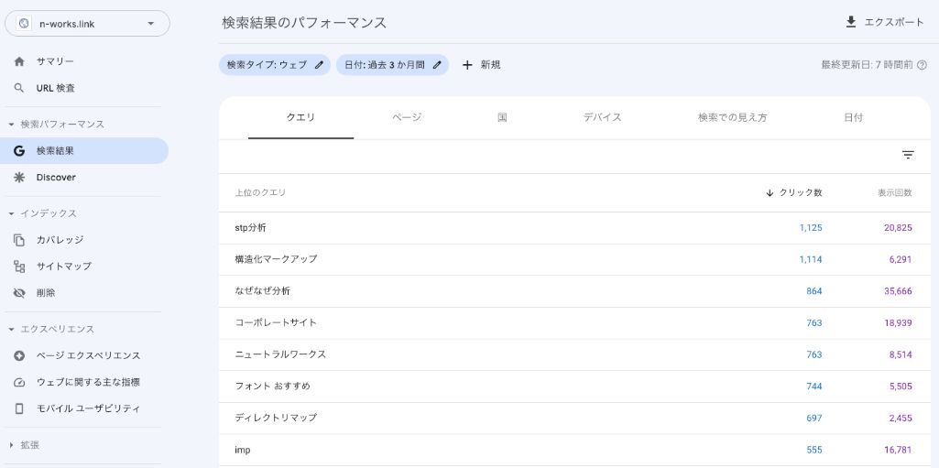Click pencil icon on 検索タイプ chip
The width and height of the screenshot is (939, 468).
319,65
